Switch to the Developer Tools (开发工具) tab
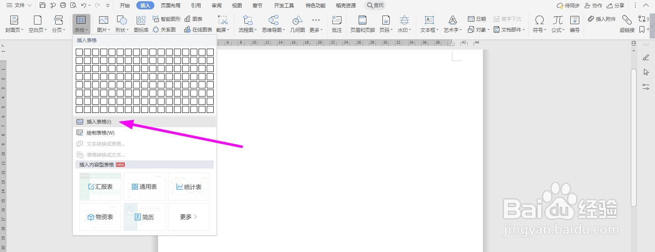The width and height of the screenshot is (655, 252). click(x=284, y=5)
